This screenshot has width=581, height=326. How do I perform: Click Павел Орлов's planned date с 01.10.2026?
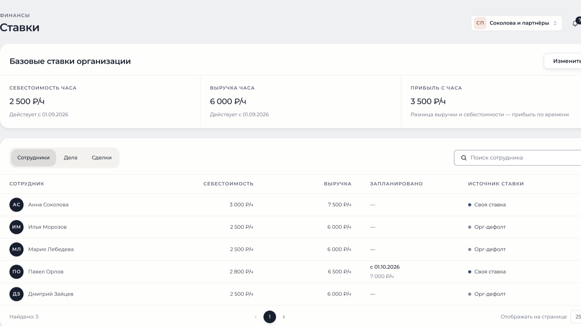385,267
